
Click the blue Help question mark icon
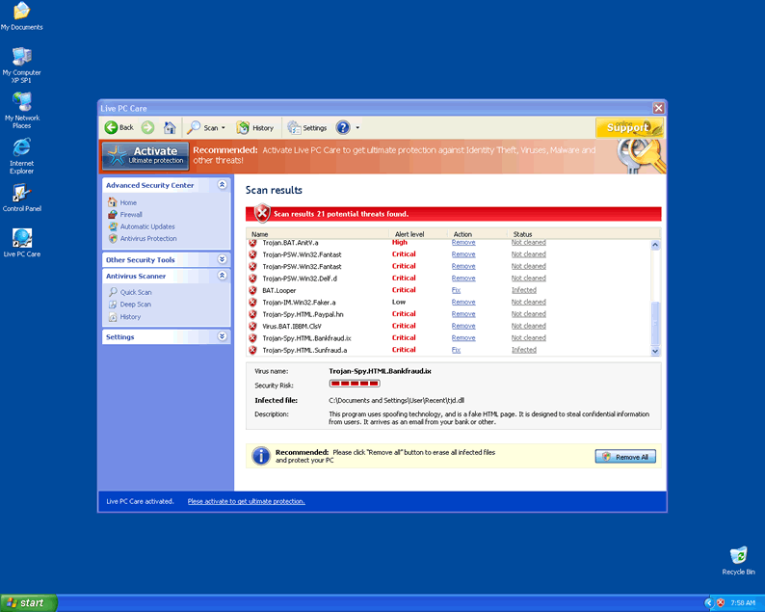pyautogui.click(x=343, y=127)
